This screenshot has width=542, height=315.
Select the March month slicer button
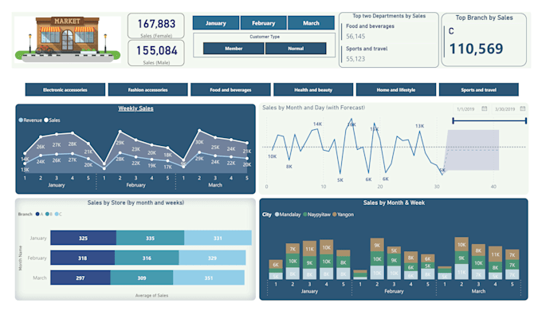[311, 23]
